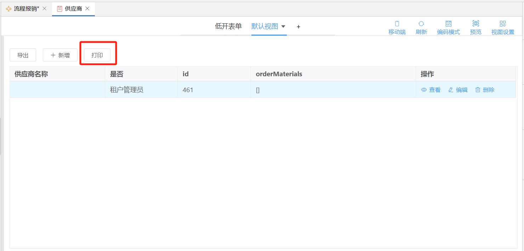Open 视图设置 view settings

pos(502,24)
